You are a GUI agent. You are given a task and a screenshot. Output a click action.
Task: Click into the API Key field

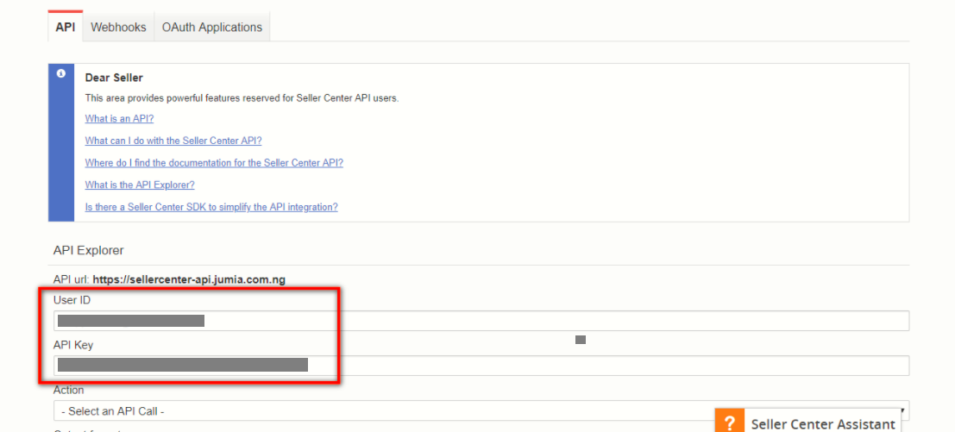[x=481, y=365]
